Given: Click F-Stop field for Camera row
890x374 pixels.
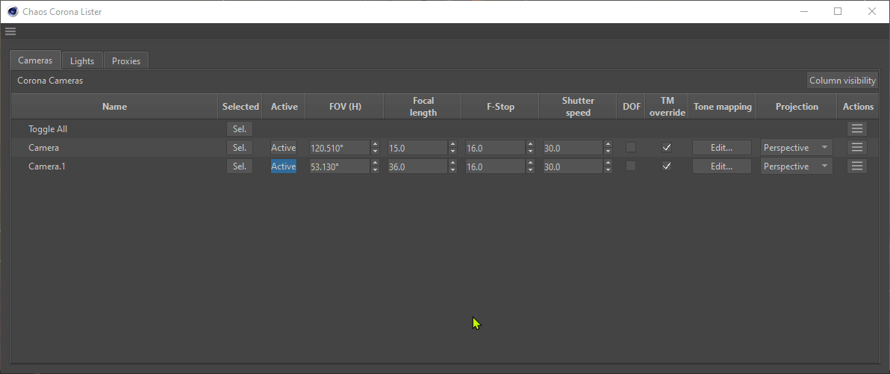Looking at the screenshot, I should pyautogui.click(x=495, y=148).
